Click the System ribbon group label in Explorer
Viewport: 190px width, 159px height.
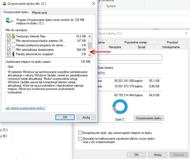[x=111, y=6]
